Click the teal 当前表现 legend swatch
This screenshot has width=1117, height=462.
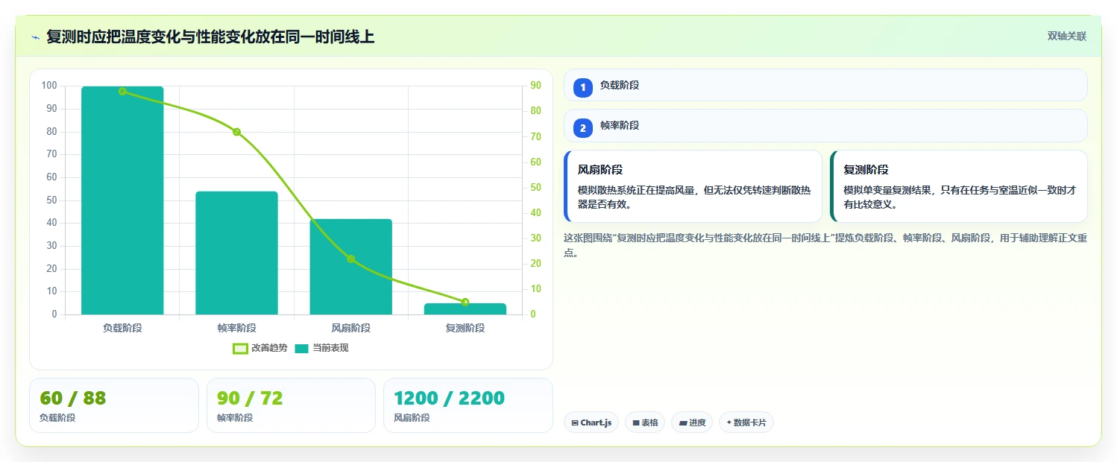[x=302, y=348]
